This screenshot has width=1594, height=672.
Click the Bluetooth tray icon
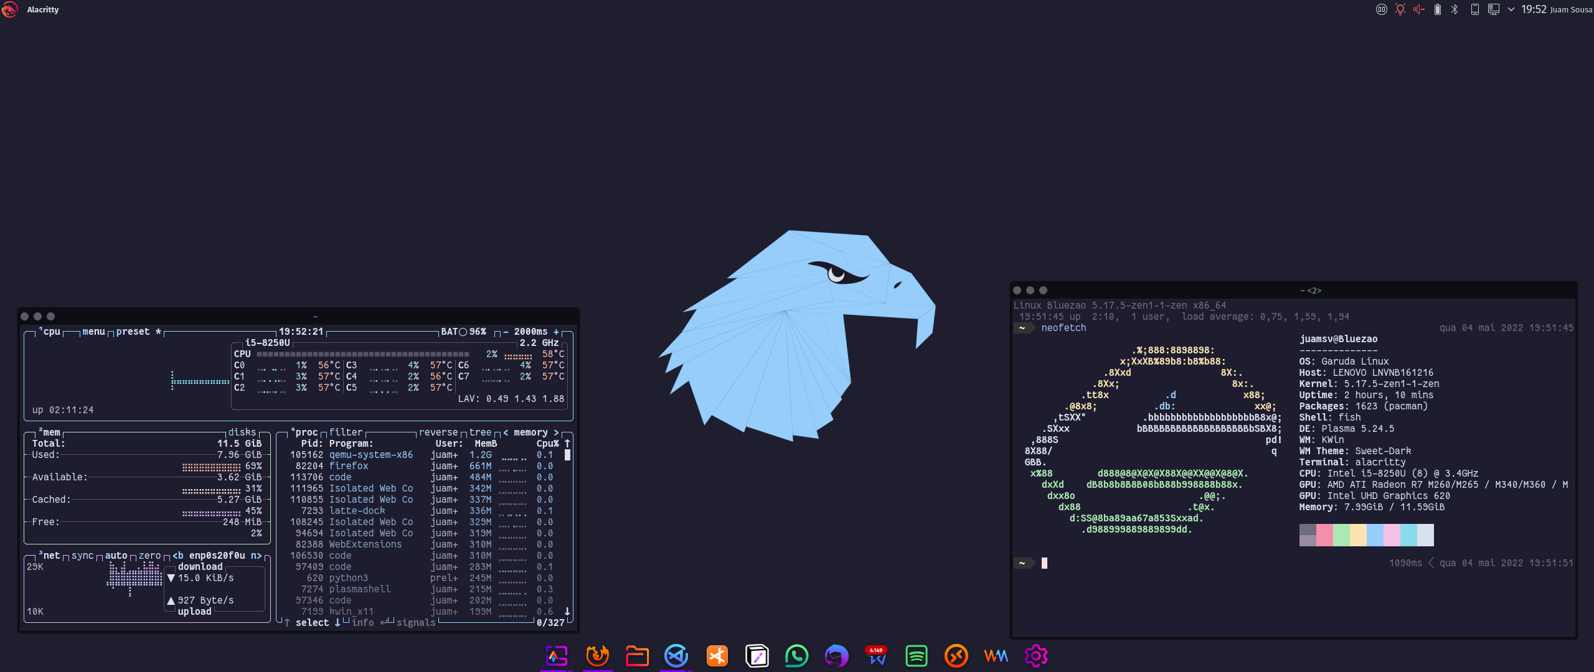tap(1455, 9)
